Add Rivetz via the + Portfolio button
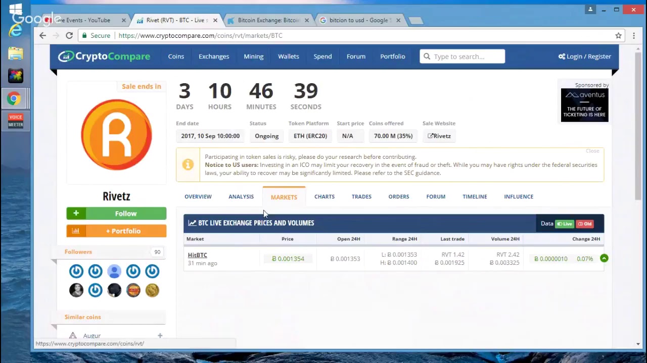This screenshot has height=363, width=647. click(116, 231)
